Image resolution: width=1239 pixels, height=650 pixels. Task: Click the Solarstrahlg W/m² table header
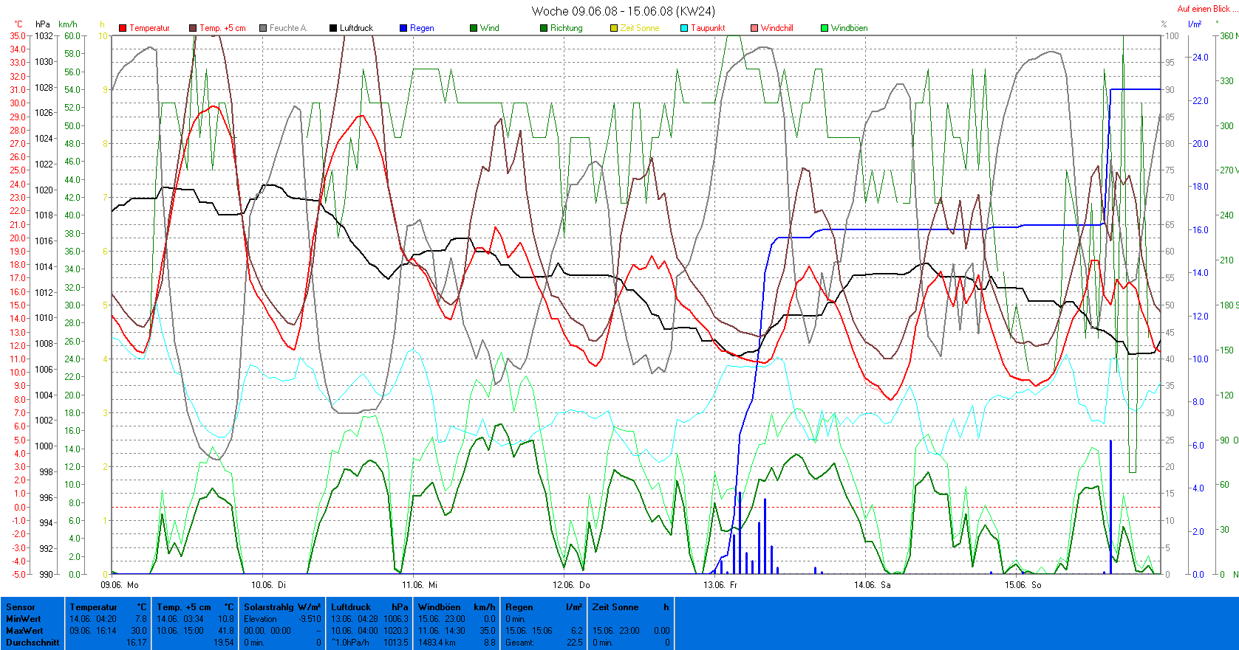point(282,607)
